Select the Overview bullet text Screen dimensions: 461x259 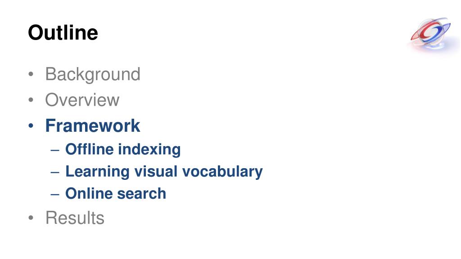(x=82, y=100)
